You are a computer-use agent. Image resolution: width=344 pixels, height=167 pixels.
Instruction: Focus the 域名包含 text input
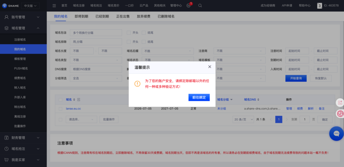[x=96, y=33]
